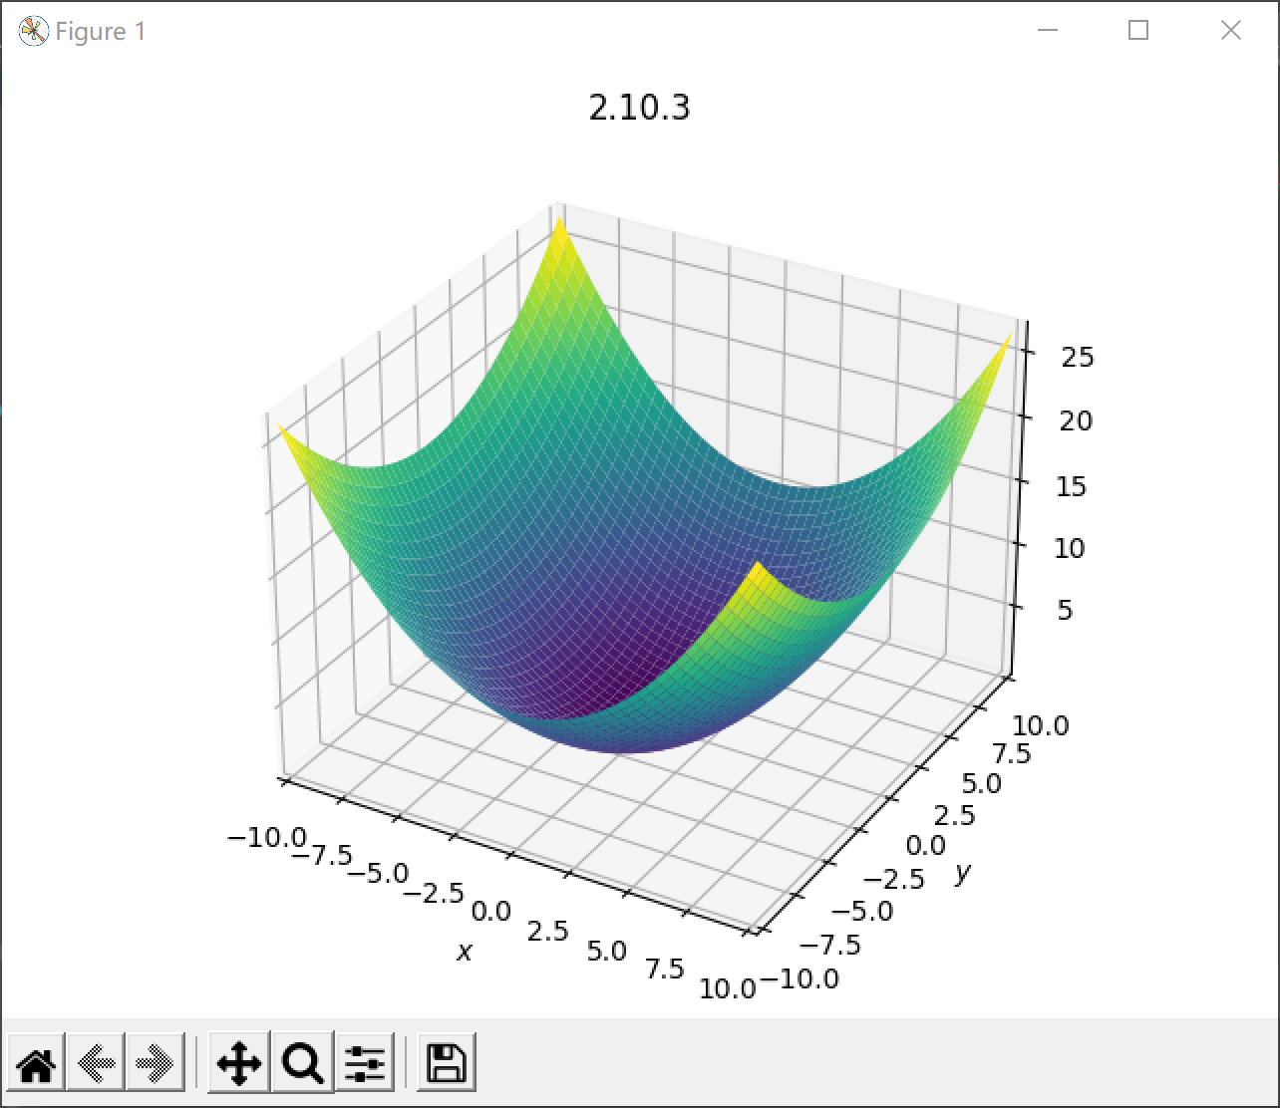Click the x-axis tick label 7.5
Viewport: 1280px width, 1108px height.
665,969
